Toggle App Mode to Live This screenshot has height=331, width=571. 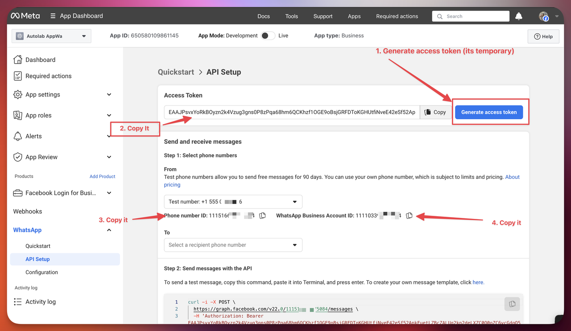tap(268, 36)
